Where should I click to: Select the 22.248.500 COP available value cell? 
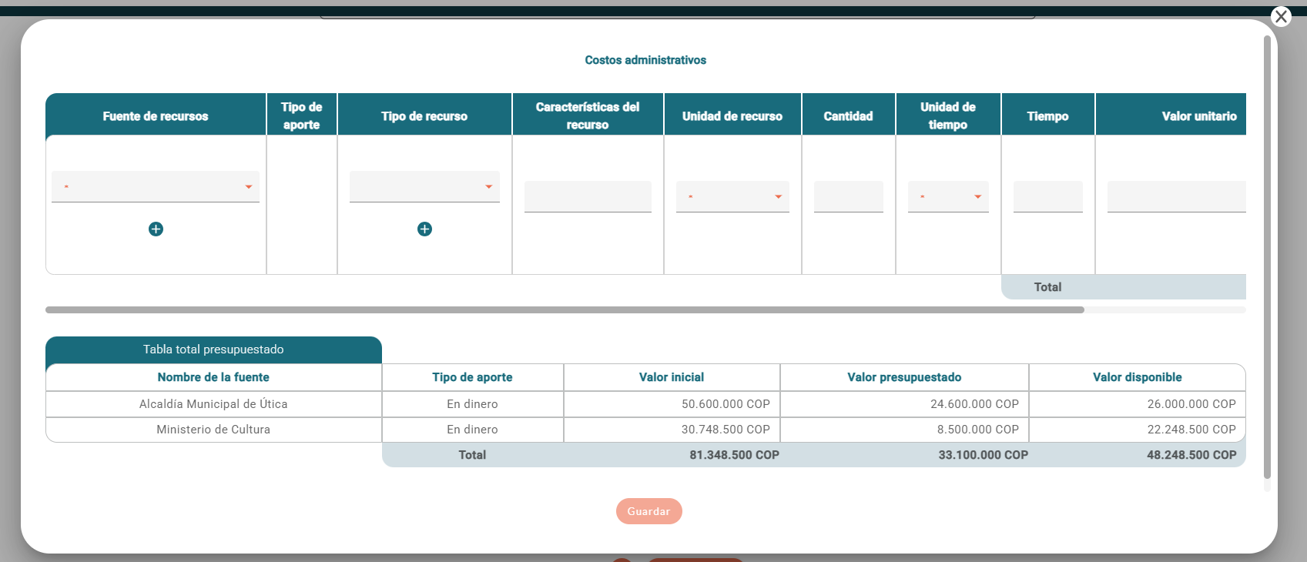pos(1138,430)
